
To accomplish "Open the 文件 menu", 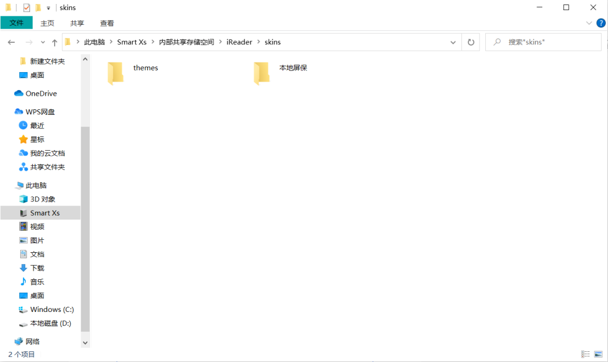I will [x=17, y=23].
